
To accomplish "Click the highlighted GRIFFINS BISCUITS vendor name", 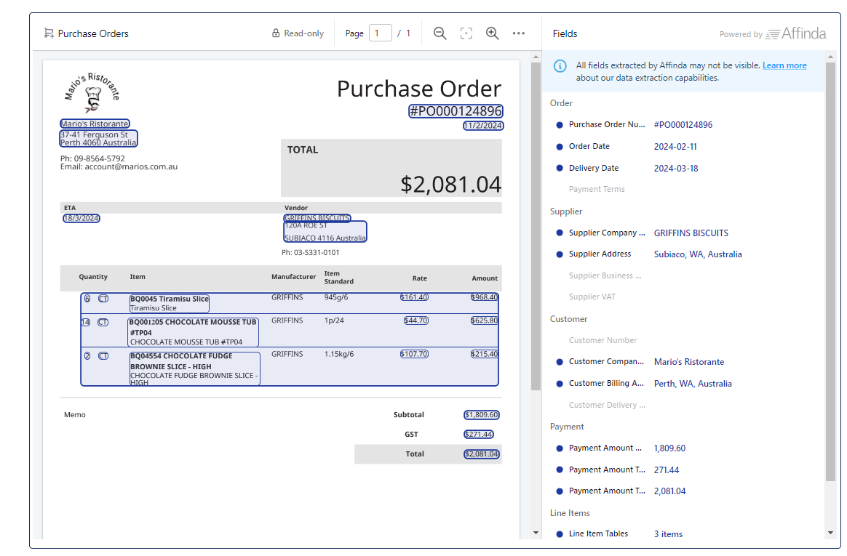I will 317,218.
